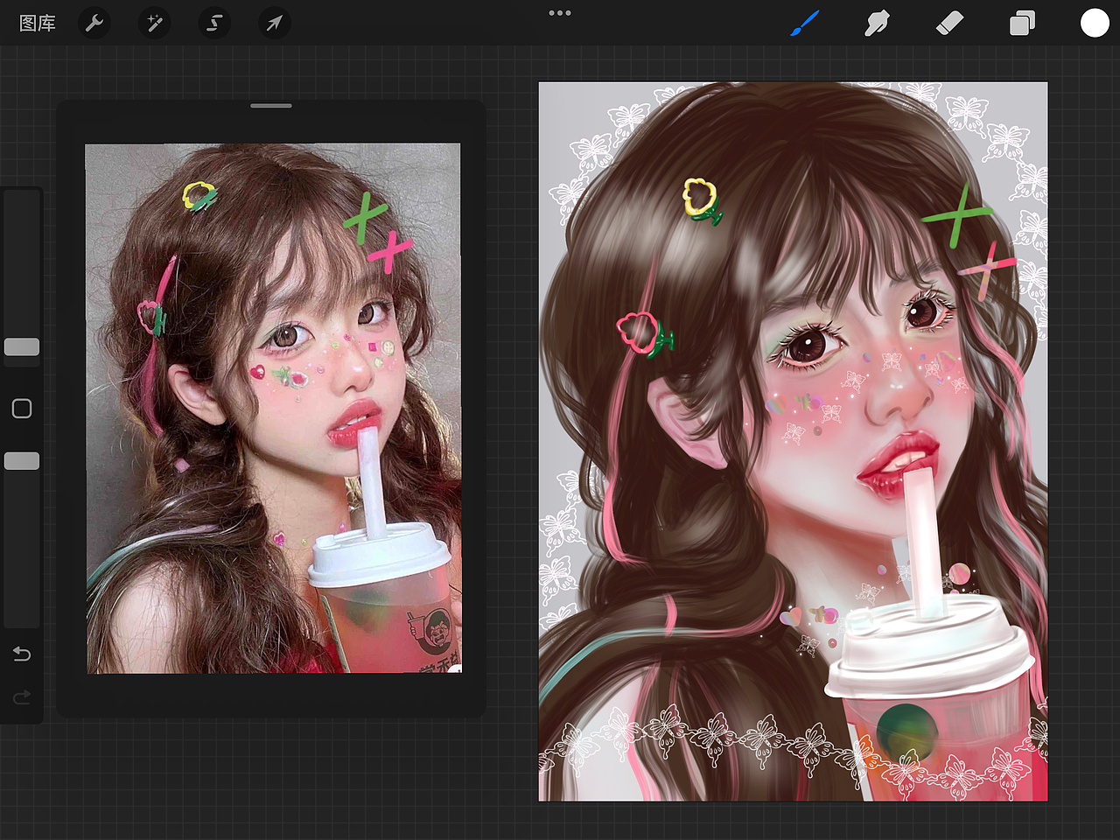Activate the Transform arrow tool
1120x840 pixels.
(275, 23)
